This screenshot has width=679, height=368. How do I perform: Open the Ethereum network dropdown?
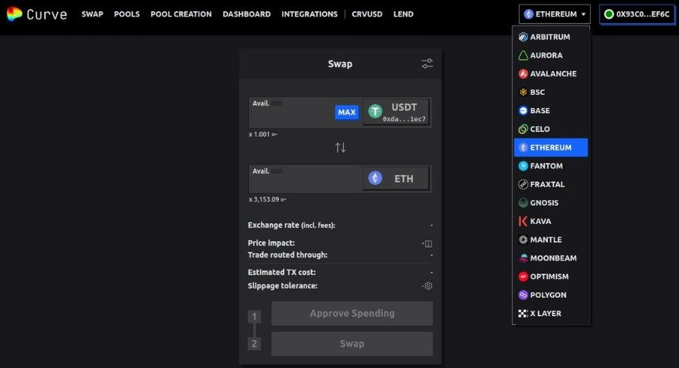pos(555,14)
